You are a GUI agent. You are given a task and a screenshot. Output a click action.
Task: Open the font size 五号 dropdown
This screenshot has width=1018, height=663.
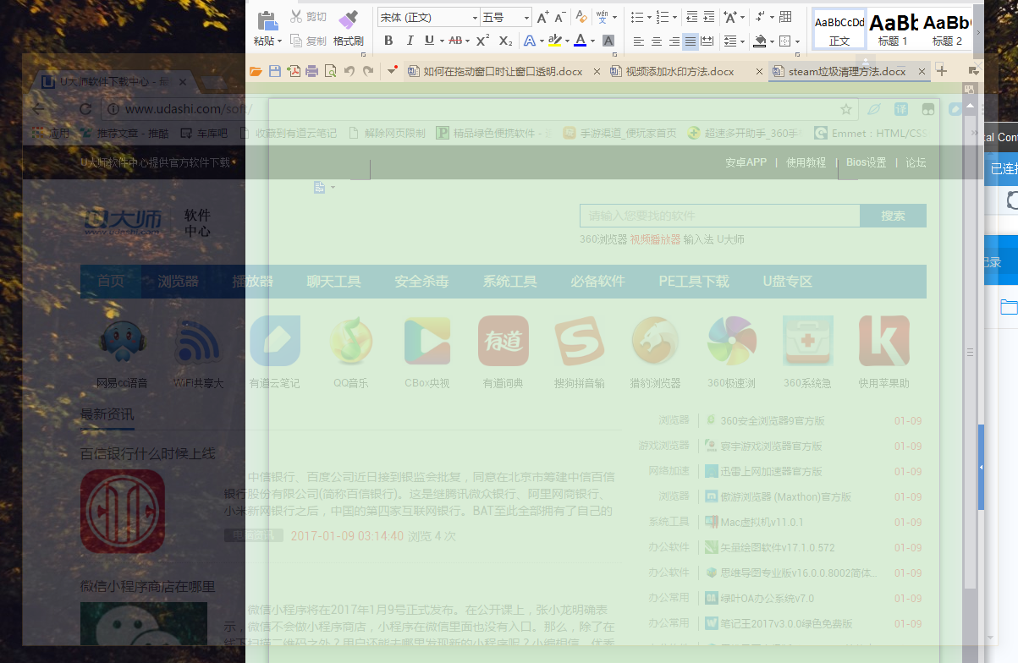coord(526,17)
